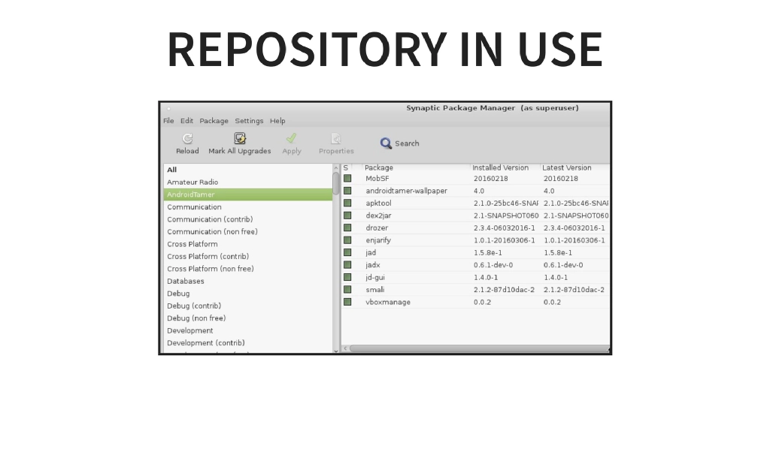
Task: Apply marked package changes
Action: tap(292, 143)
